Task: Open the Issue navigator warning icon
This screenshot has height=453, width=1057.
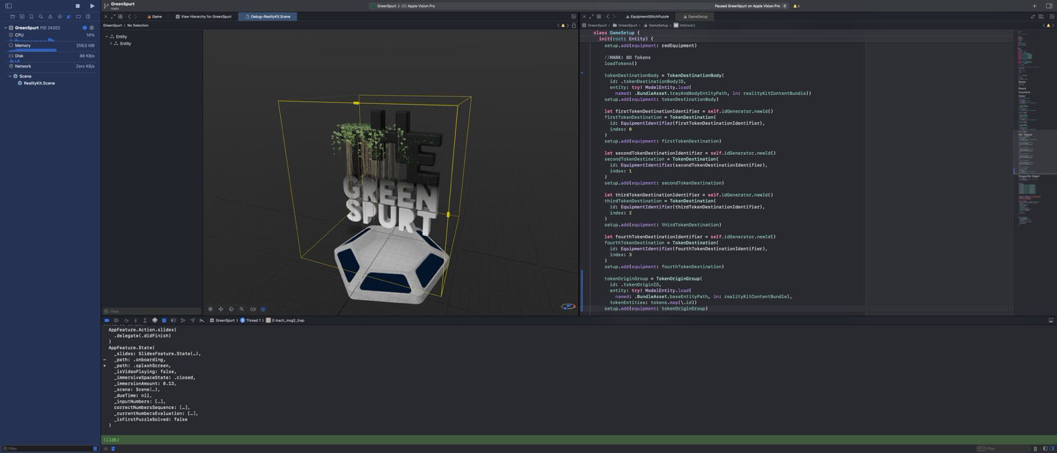Action: pos(50,17)
